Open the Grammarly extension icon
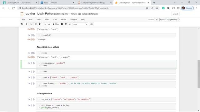The width and height of the screenshot is (200, 112). (163, 8)
